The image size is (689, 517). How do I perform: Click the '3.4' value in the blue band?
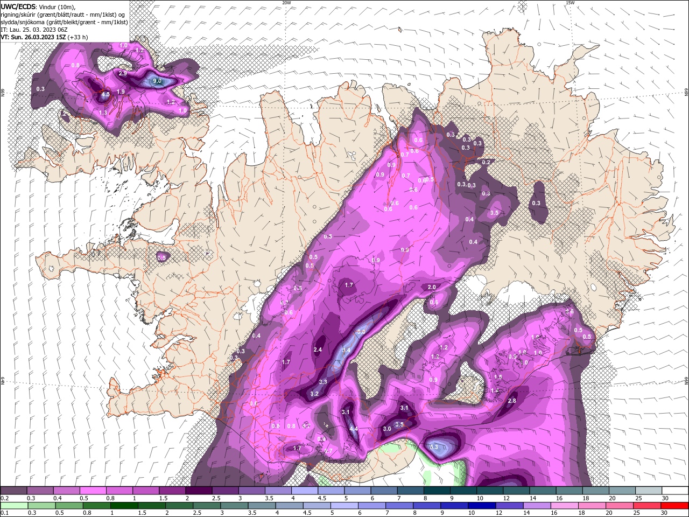coord(346,351)
